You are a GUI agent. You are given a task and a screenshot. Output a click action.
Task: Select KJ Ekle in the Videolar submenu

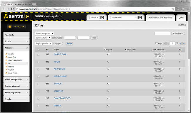[x=11, y=67]
